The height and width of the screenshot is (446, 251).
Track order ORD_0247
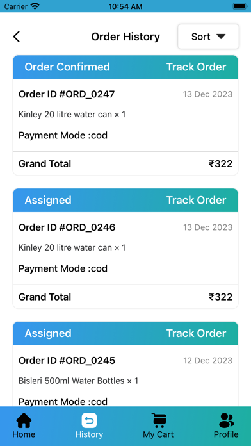click(x=196, y=67)
